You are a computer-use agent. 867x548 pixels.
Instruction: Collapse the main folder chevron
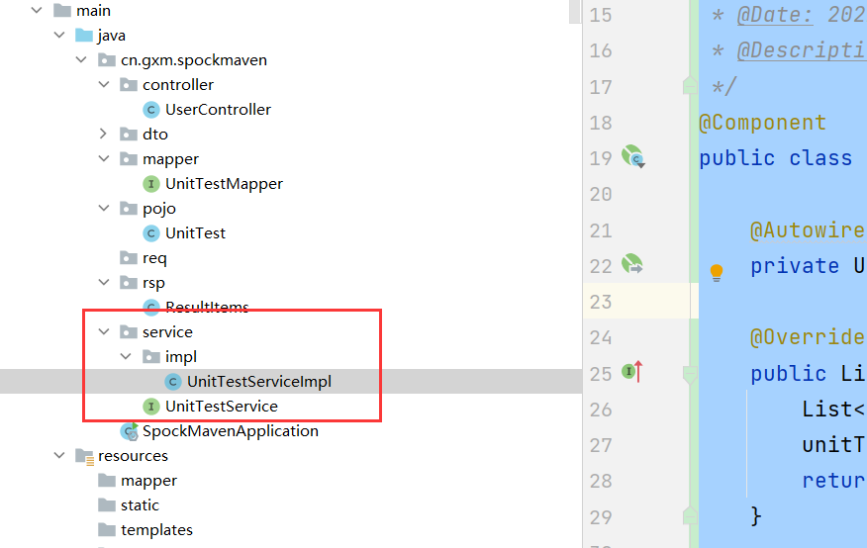[x=37, y=10]
